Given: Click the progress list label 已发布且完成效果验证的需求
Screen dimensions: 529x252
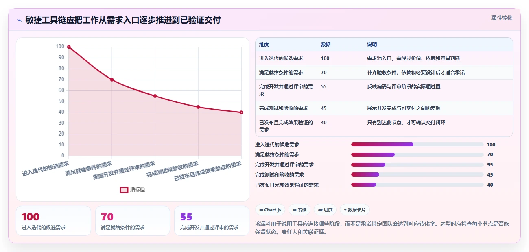Looking at the screenshot, I should tap(287, 185).
